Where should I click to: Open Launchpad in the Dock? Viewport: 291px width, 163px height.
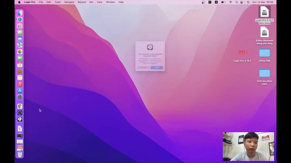coord(20,26)
